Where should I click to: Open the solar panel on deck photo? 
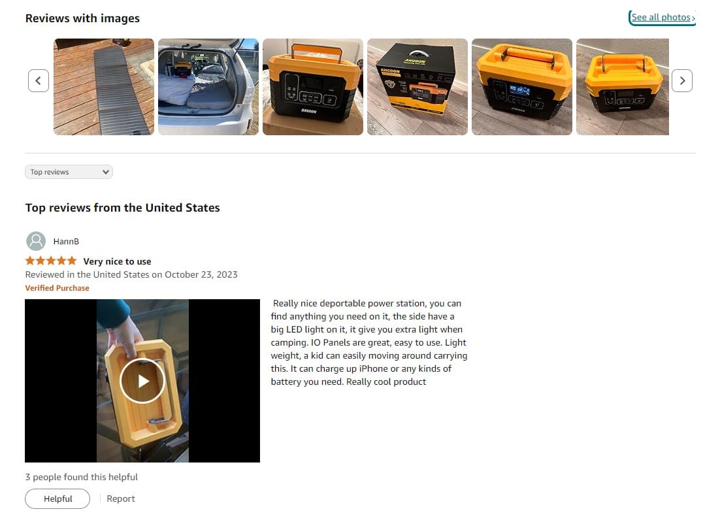(104, 87)
